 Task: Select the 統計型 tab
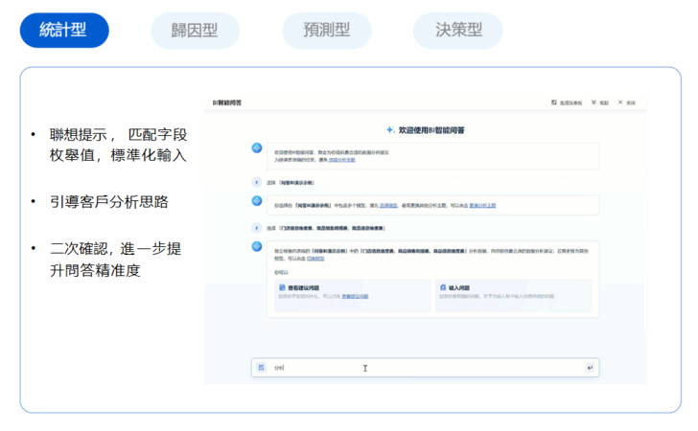coord(63,31)
